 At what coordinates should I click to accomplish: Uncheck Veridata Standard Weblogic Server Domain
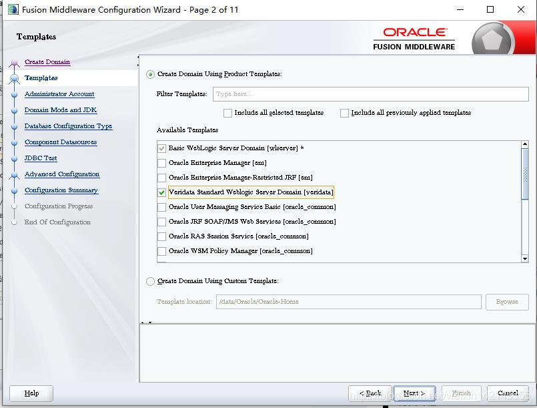pos(161,193)
